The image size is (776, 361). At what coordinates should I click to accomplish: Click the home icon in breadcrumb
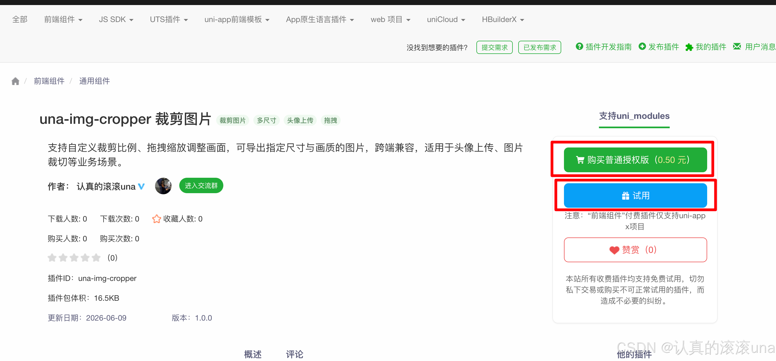click(x=15, y=81)
